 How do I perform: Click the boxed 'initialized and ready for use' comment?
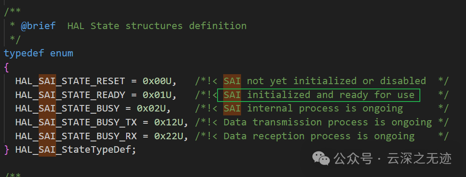click(318, 95)
